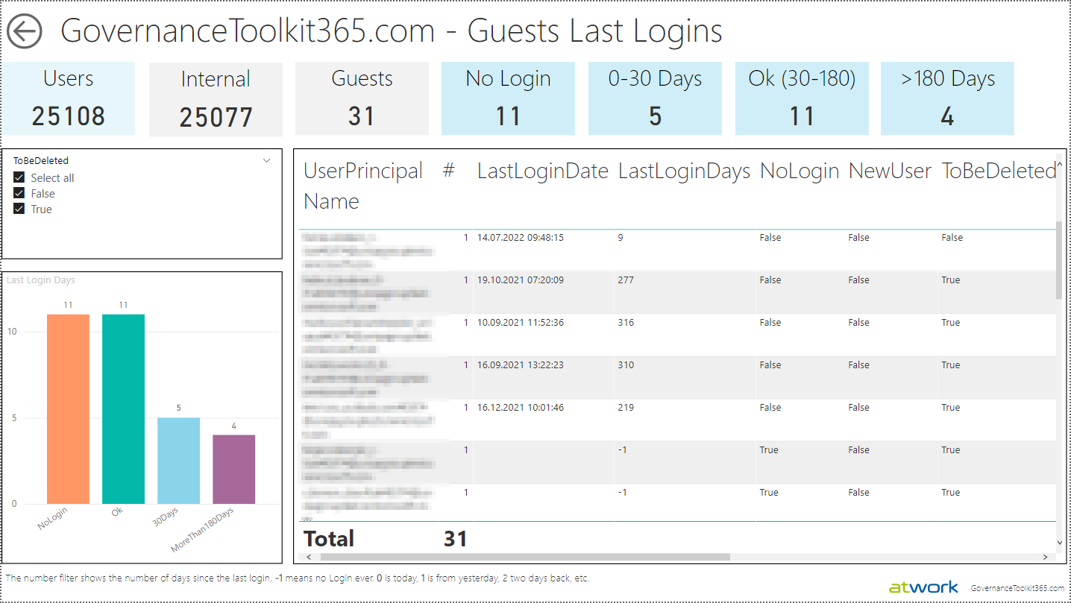Click the table's vertical scrollbar thumb
Screen dimensions: 1071x603
point(1060,260)
